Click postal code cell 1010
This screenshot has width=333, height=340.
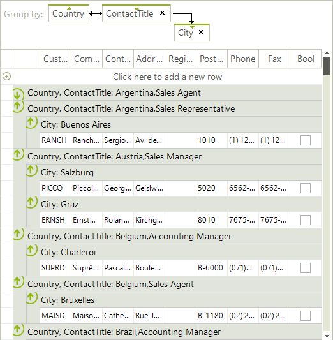pyautogui.click(x=212, y=140)
